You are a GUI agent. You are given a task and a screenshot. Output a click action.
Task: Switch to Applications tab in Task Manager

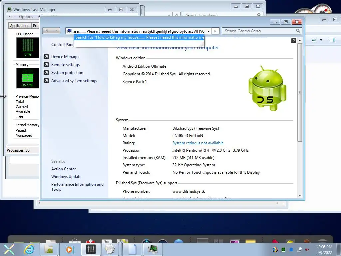tap(20, 26)
